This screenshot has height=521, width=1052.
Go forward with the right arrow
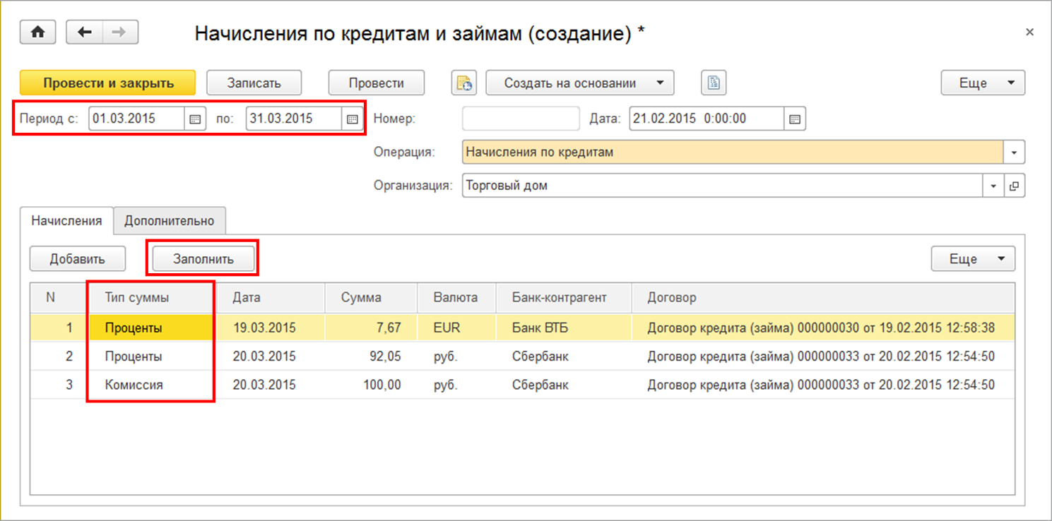pyautogui.click(x=120, y=32)
